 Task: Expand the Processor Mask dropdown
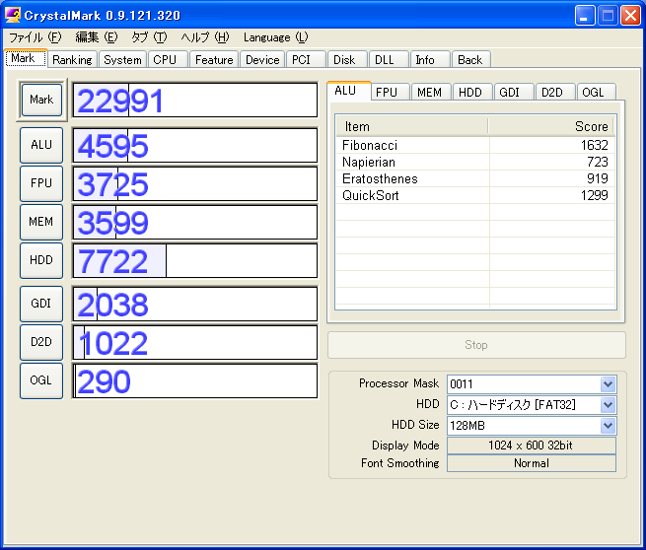coord(608,384)
